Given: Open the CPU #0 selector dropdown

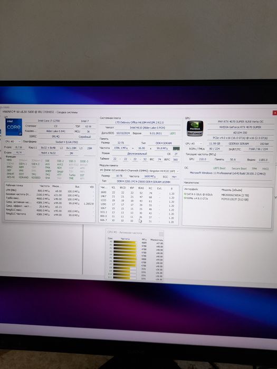Looking at the screenshot, I should 13,142.
